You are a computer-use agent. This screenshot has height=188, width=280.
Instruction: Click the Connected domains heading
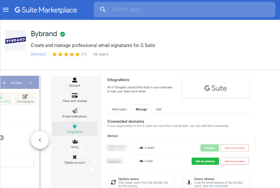coord(126,122)
